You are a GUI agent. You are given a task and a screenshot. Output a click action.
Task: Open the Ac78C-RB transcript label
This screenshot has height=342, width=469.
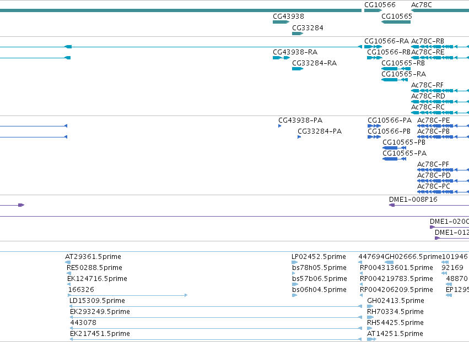click(428, 41)
